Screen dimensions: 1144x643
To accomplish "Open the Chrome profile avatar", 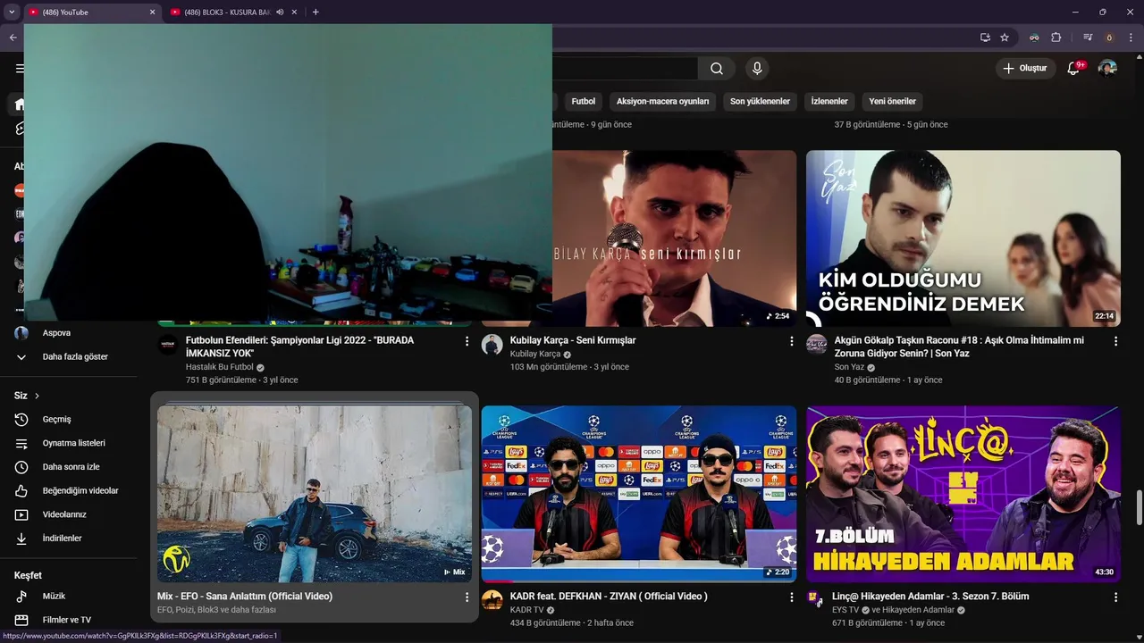I will (x=1109, y=38).
